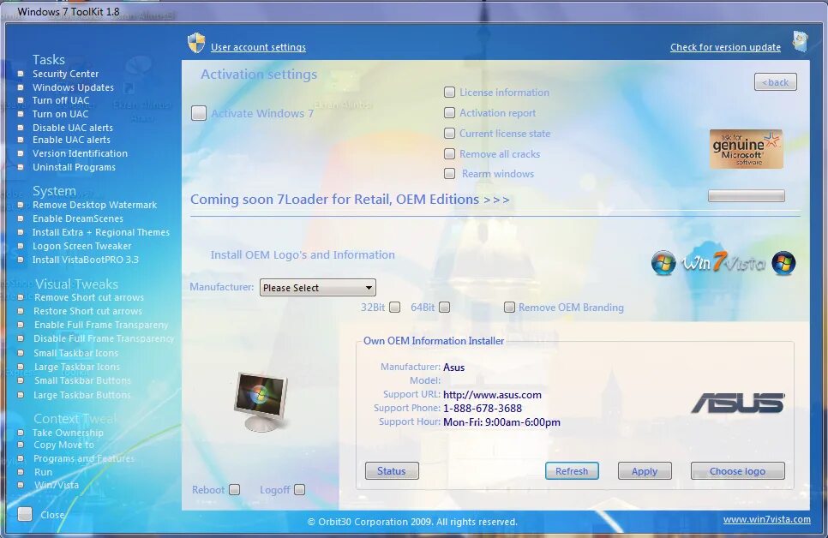
Task: Choose Small Taskbar Icons
Action: point(76,353)
